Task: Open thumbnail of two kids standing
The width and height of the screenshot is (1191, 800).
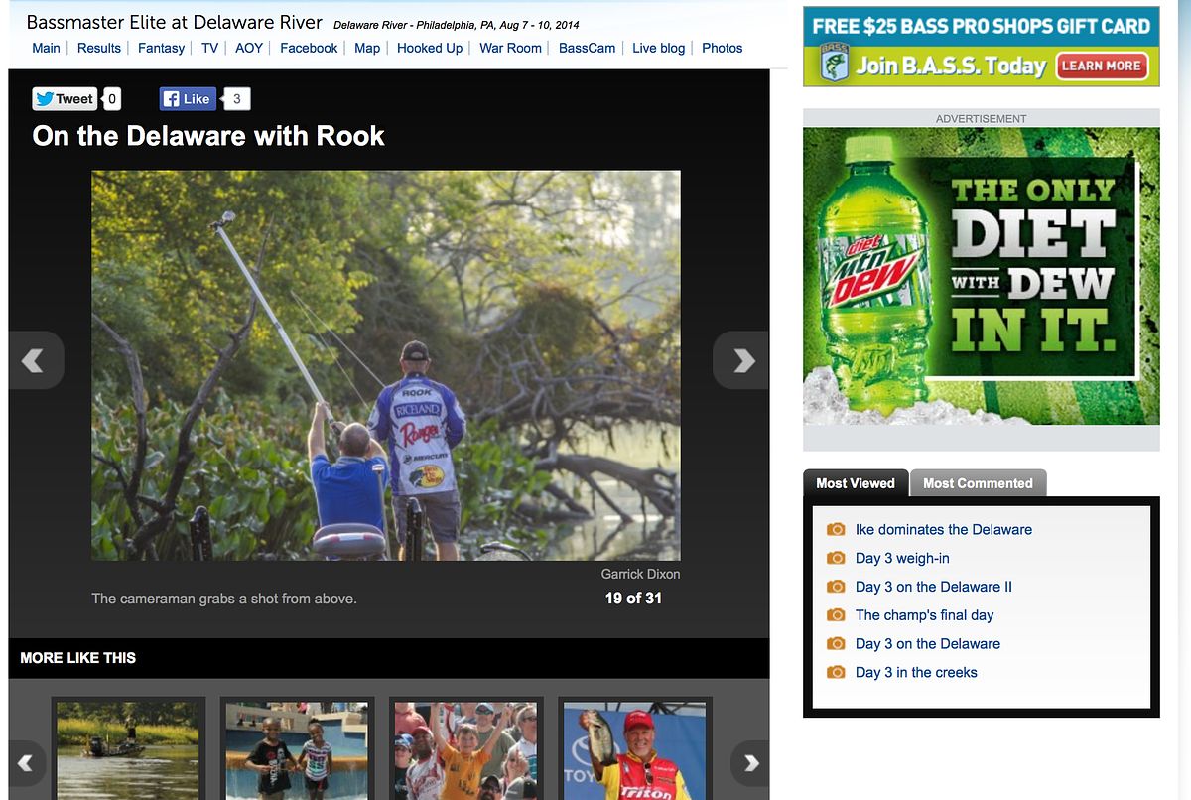Action: (x=297, y=750)
